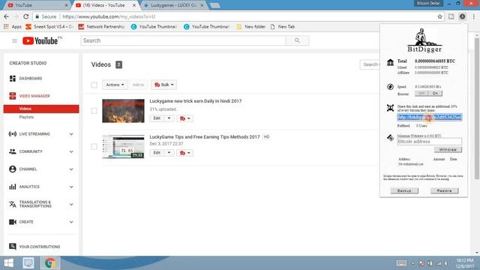Open Network Partnership bookmark
Image resolution: width=480 pixels, height=270 pixels.
[x=101, y=27]
